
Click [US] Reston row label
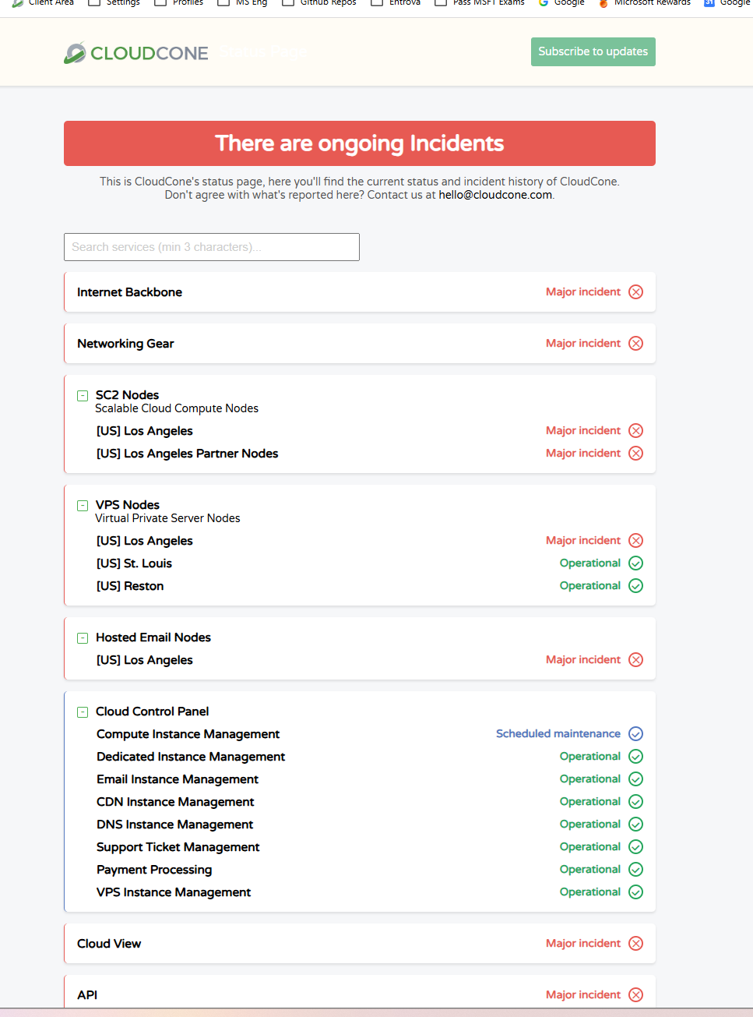(x=130, y=586)
